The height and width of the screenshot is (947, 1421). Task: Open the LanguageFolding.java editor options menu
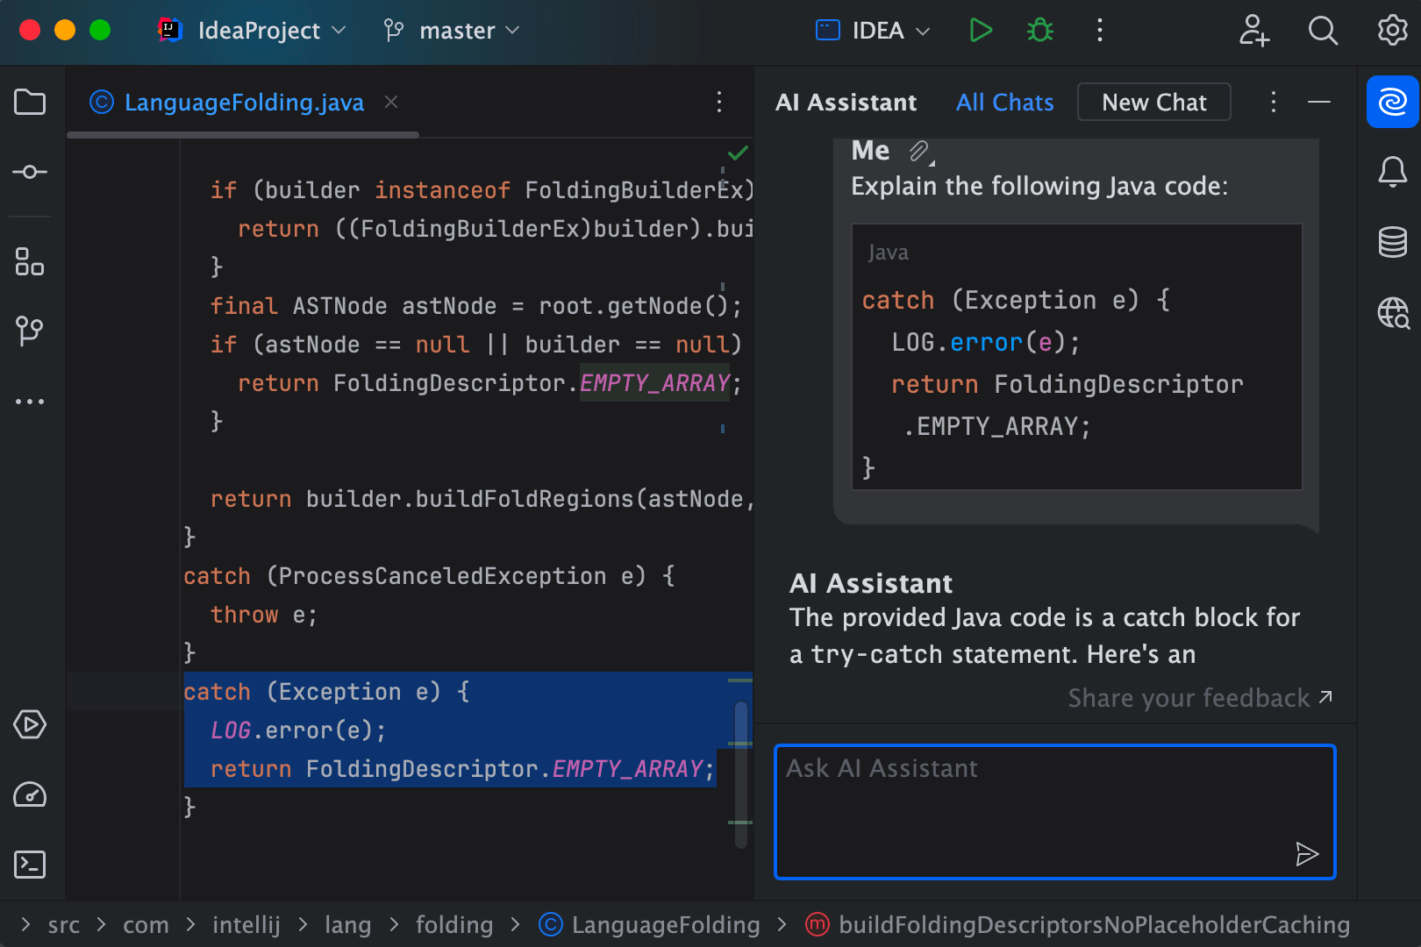(x=719, y=103)
